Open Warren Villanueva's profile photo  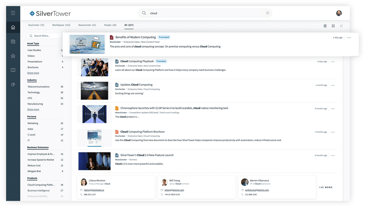tap(244, 182)
